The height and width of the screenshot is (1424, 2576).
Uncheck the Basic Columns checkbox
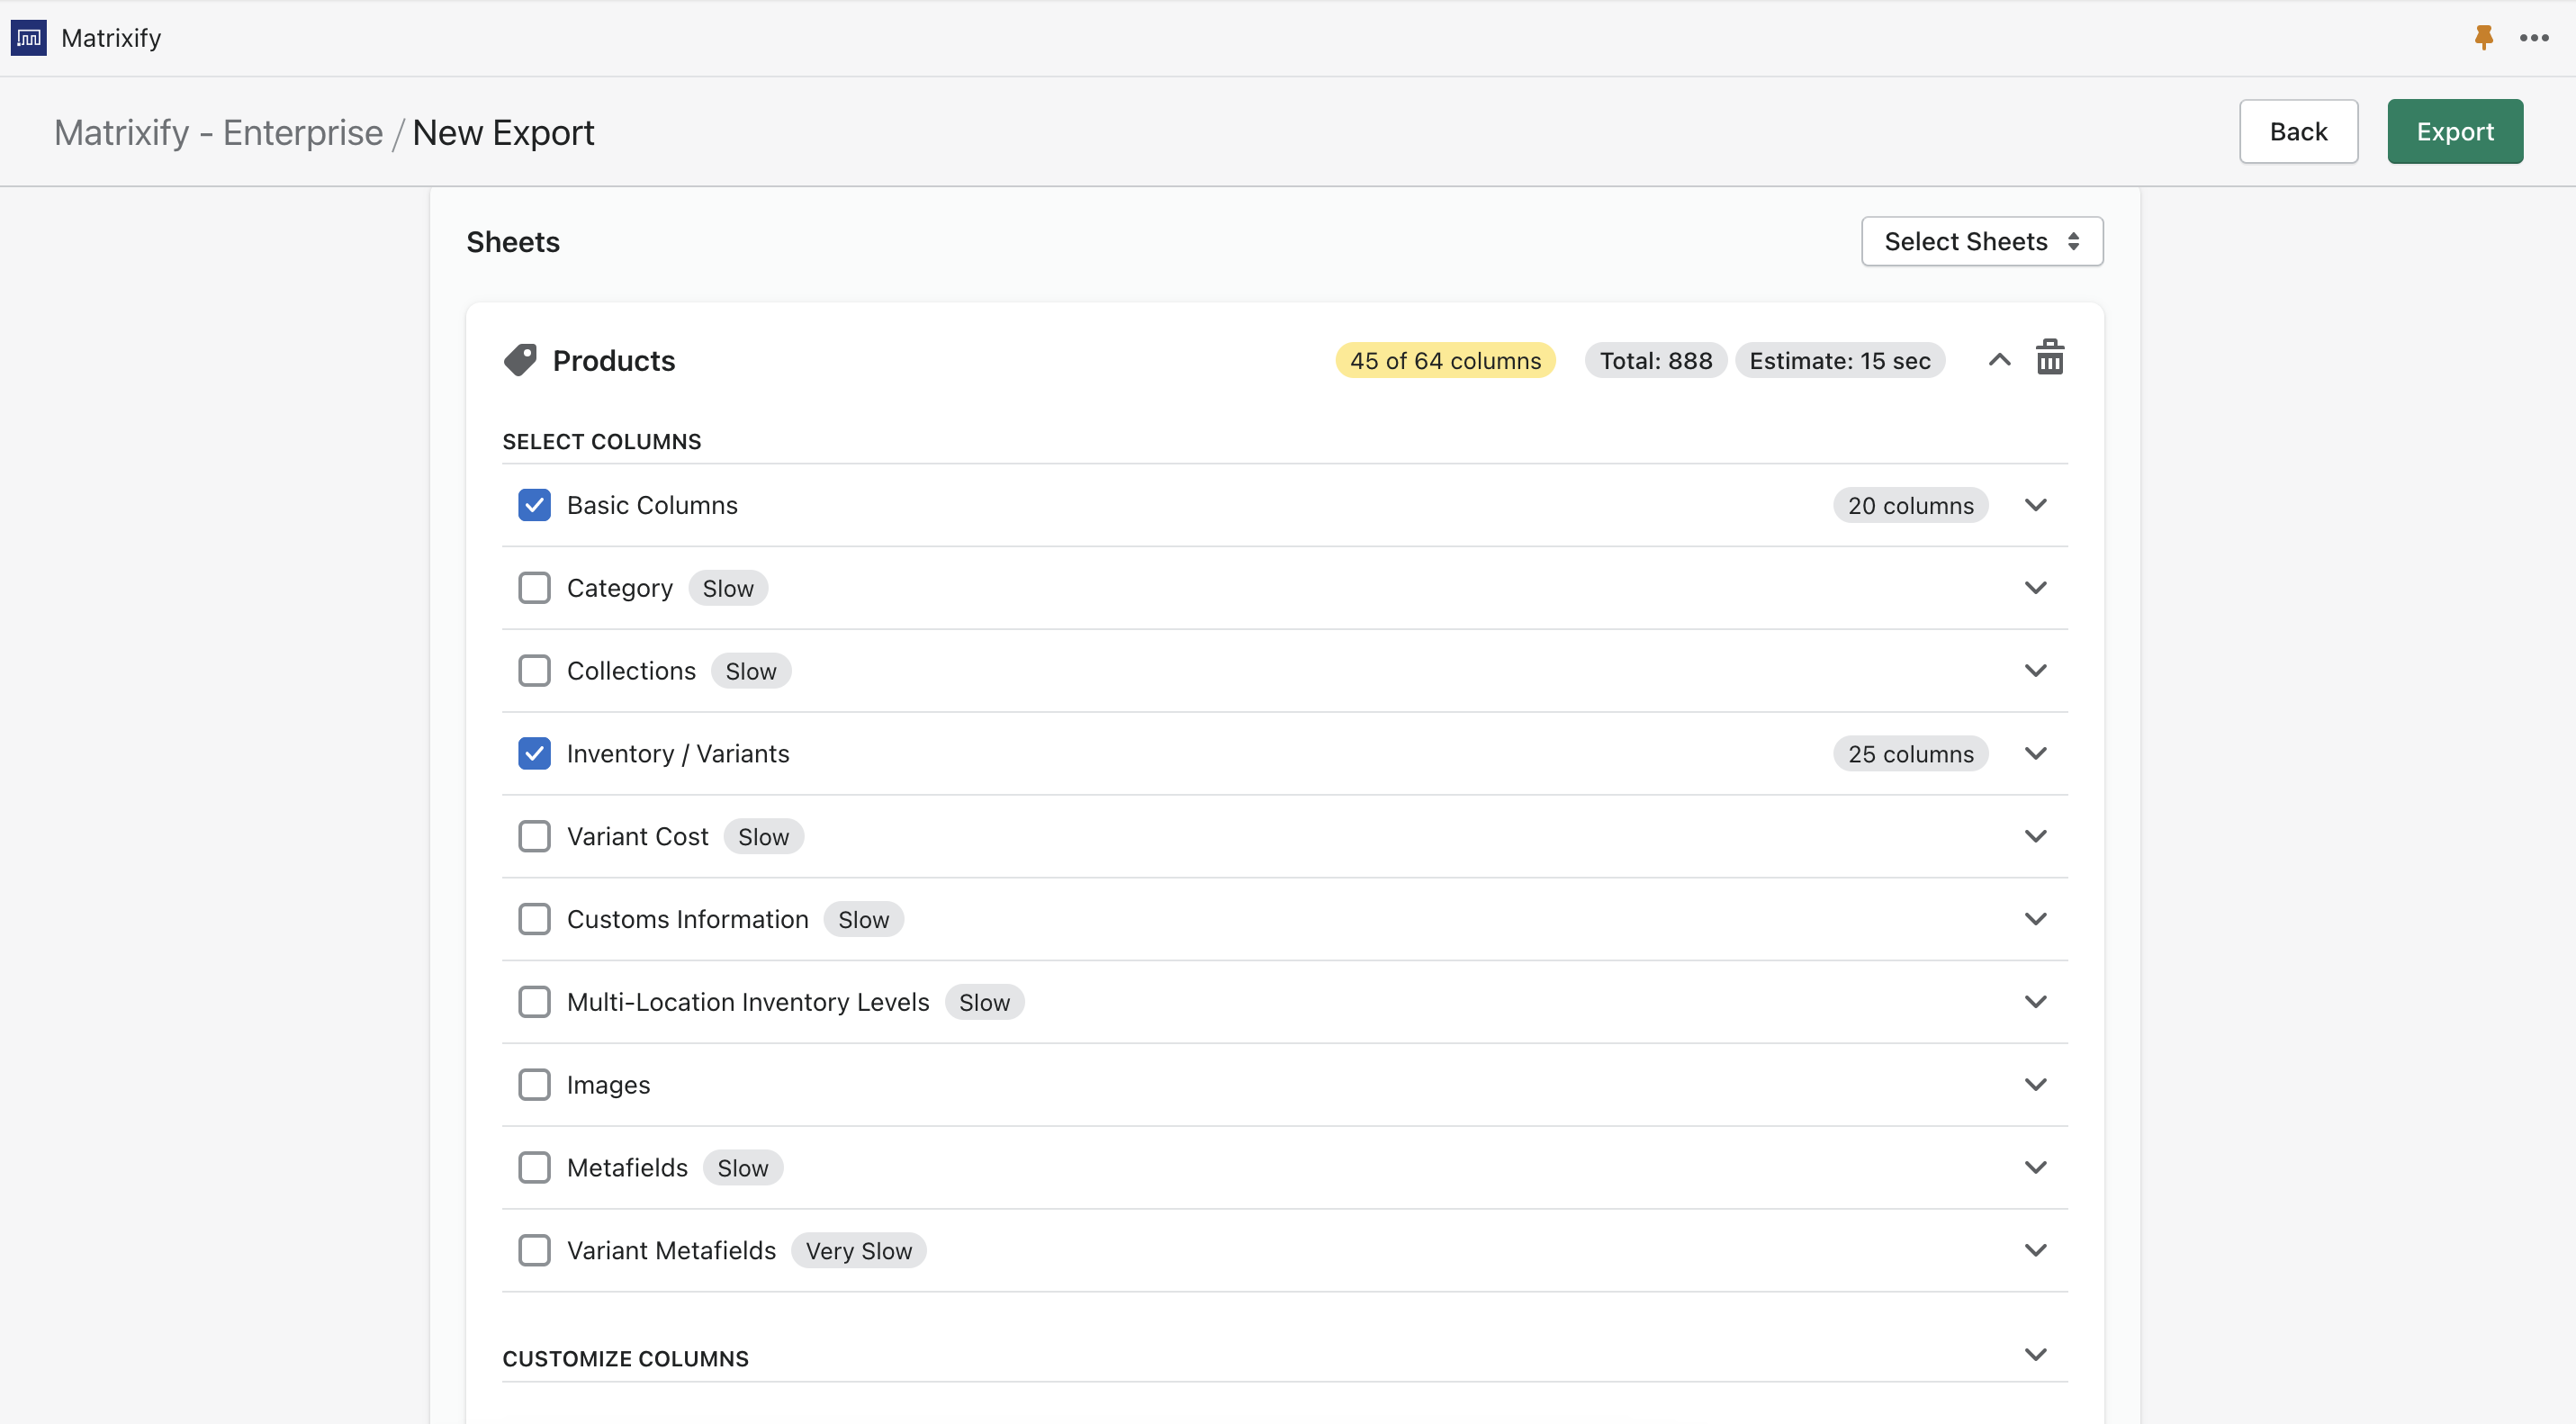(534, 505)
